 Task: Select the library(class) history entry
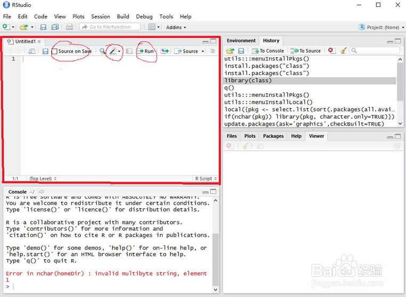coord(310,80)
